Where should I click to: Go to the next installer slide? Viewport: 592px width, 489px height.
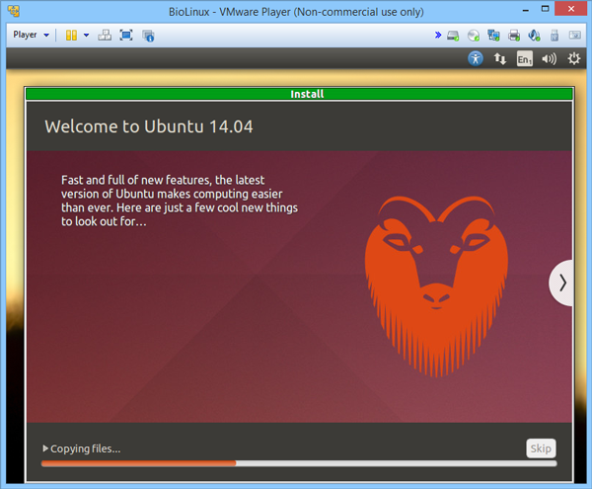click(561, 283)
